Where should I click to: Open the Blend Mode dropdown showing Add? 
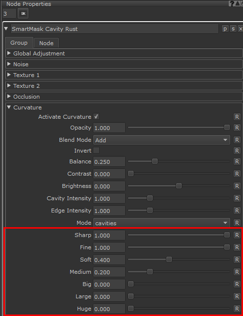coord(162,140)
